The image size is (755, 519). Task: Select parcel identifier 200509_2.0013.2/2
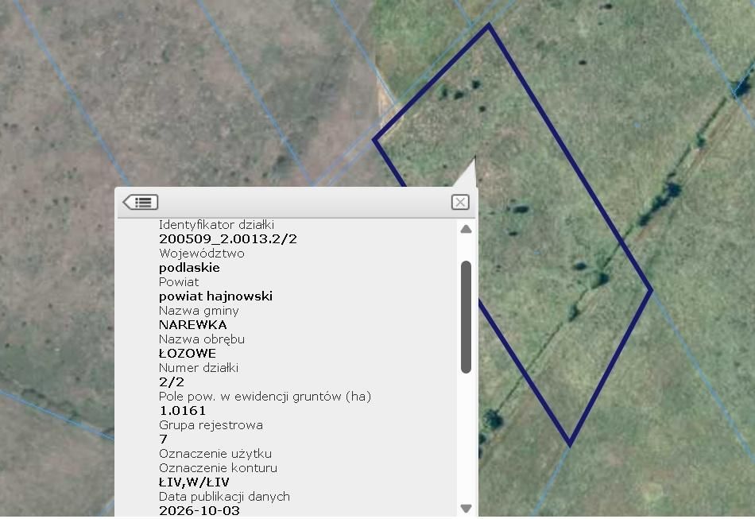228,238
